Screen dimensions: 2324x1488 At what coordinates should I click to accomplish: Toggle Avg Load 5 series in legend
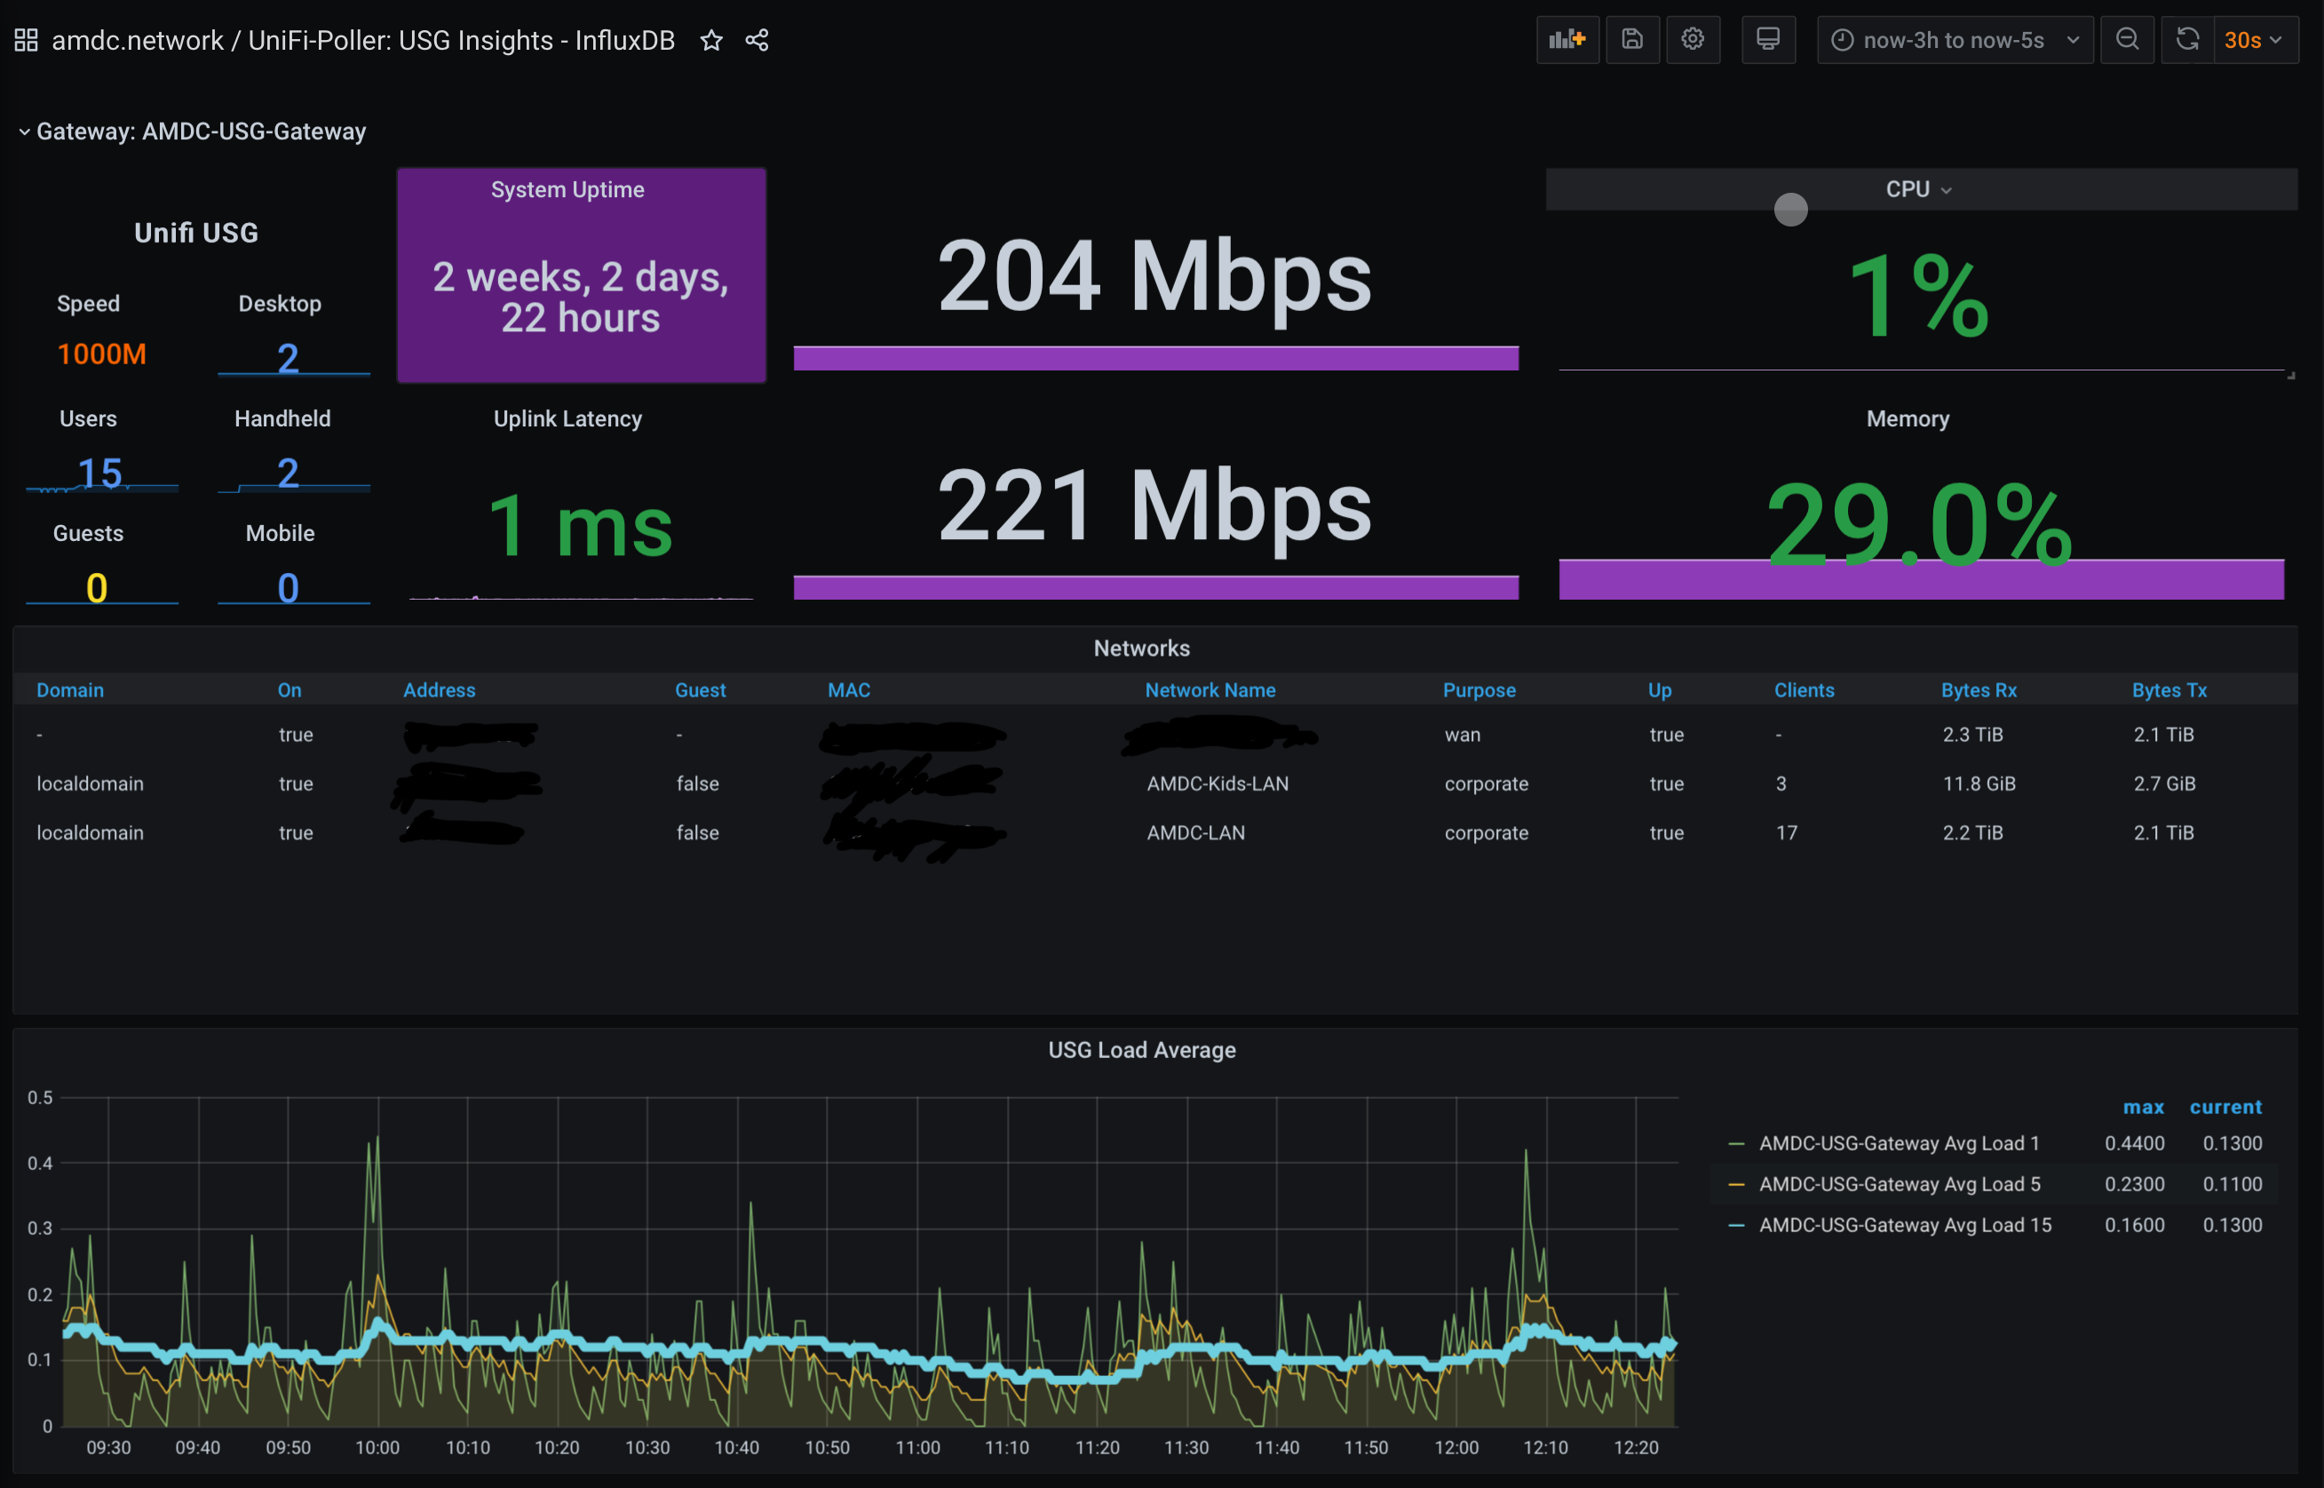coord(1900,1183)
